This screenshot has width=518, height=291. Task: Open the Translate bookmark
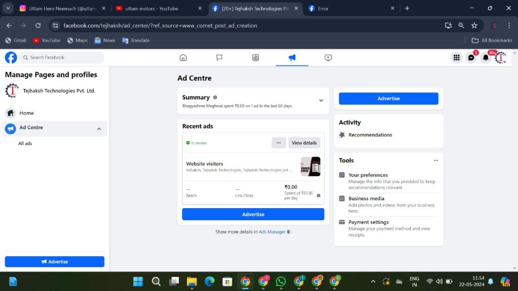pyautogui.click(x=136, y=40)
